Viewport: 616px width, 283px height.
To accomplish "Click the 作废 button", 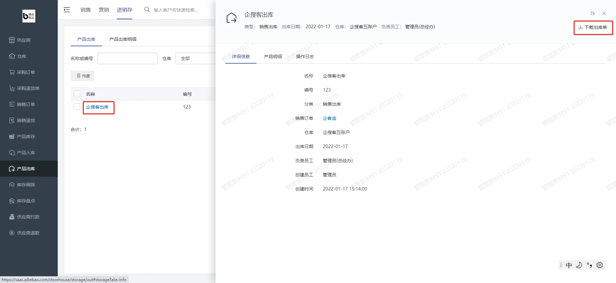I will coord(82,76).
